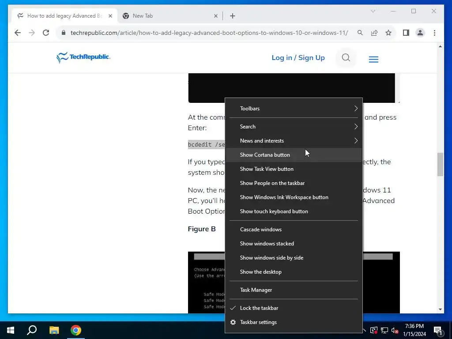Click scrollbar down arrow

440,309
